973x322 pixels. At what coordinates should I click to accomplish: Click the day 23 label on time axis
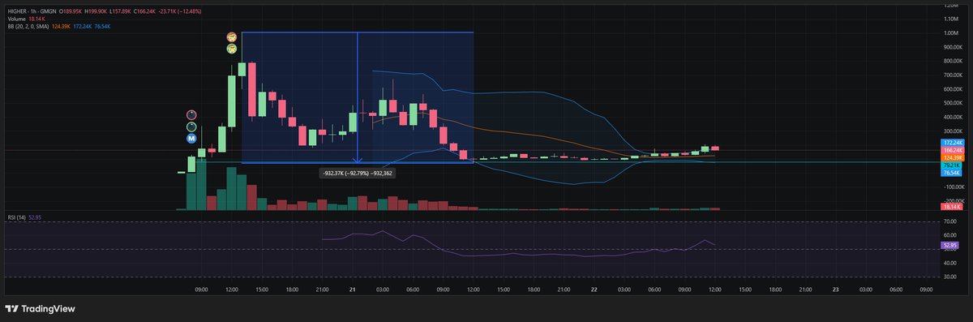pos(836,289)
